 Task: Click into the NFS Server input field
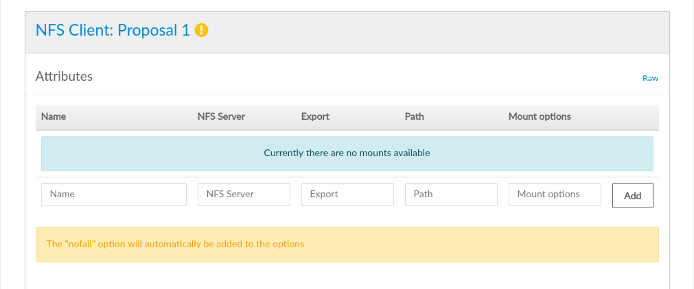244,194
